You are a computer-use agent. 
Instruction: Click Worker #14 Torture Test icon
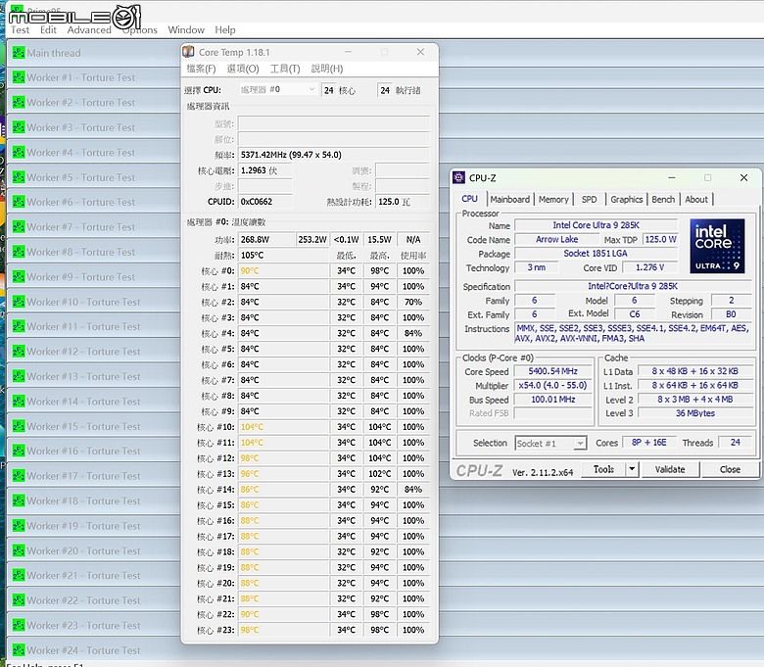point(19,401)
